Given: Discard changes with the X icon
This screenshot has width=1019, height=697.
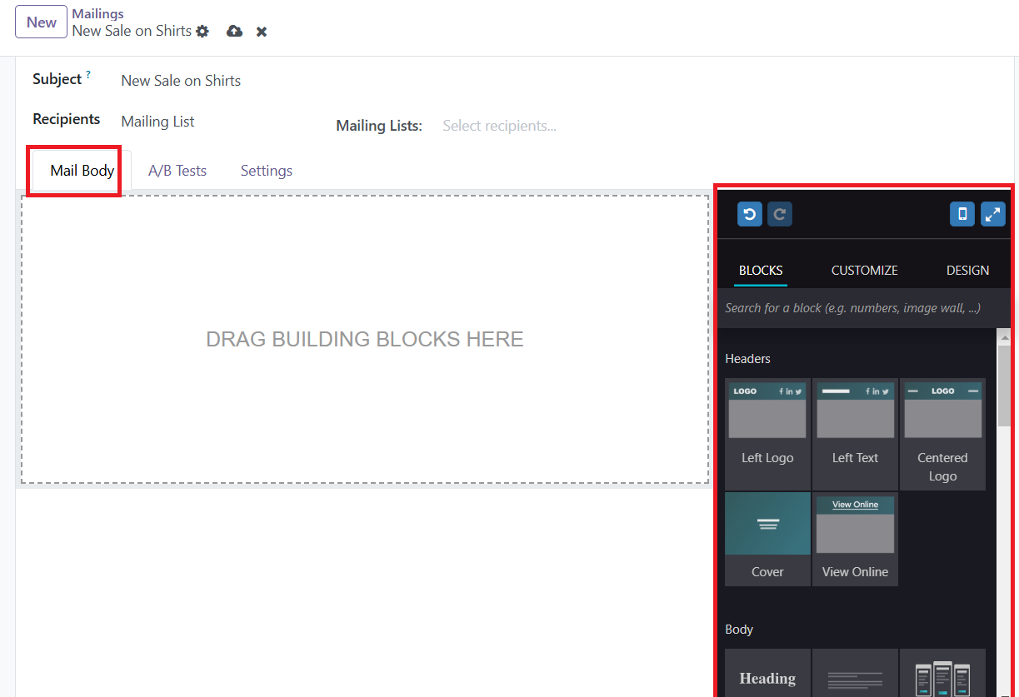Looking at the screenshot, I should [262, 32].
